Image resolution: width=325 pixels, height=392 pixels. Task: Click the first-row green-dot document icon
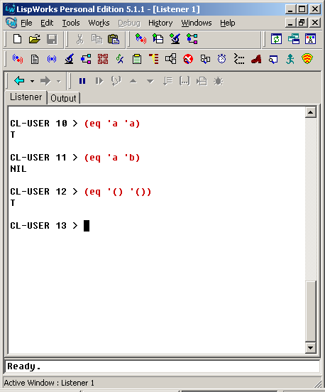tap(158, 39)
